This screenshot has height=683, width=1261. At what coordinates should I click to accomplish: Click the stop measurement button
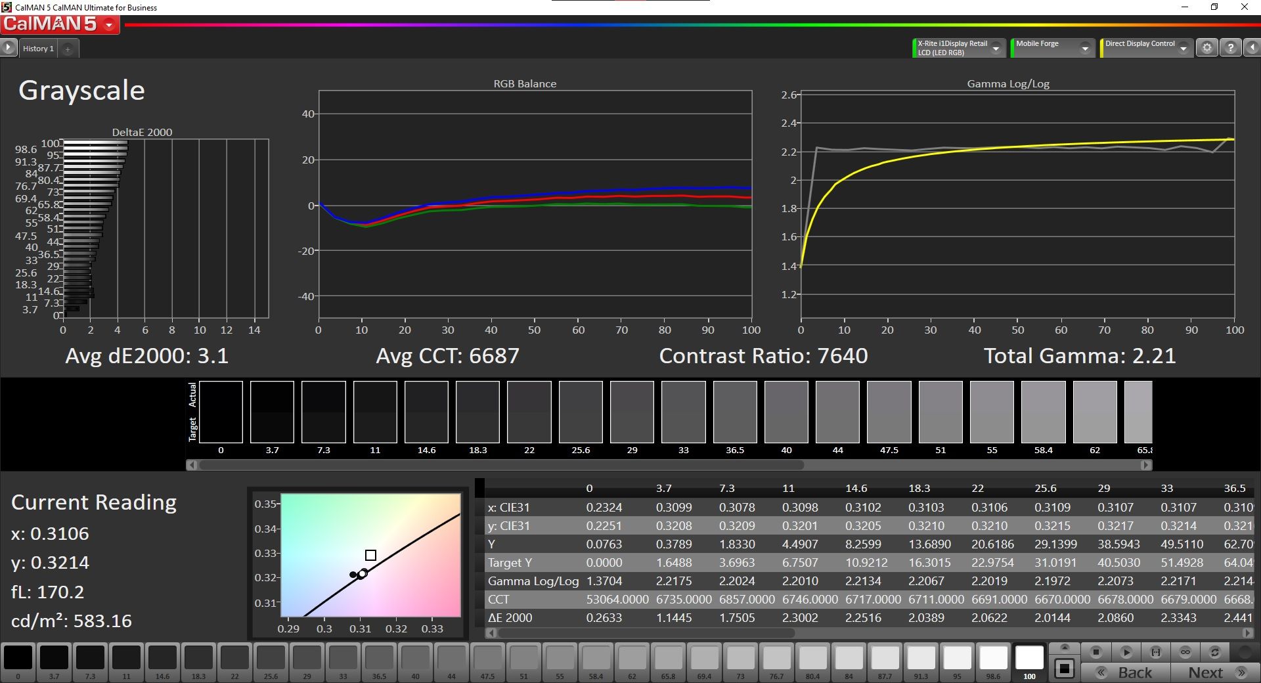click(x=1095, y=652)
